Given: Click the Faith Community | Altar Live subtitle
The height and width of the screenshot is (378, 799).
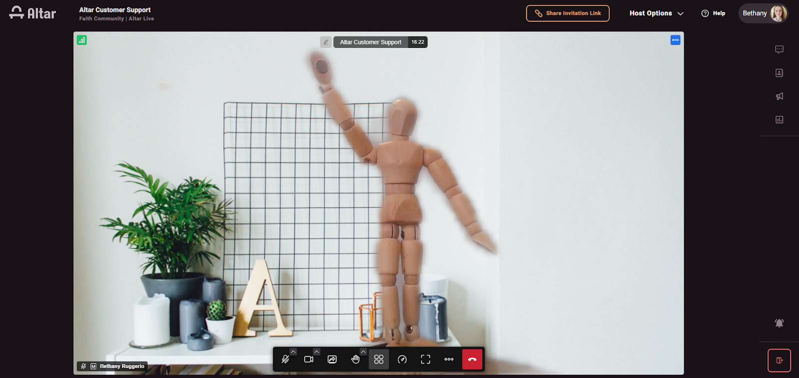Looking at the screenshot, I should pos(116,18).
